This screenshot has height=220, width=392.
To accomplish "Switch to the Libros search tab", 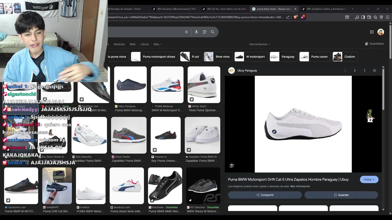I will (x=145, y=44).
